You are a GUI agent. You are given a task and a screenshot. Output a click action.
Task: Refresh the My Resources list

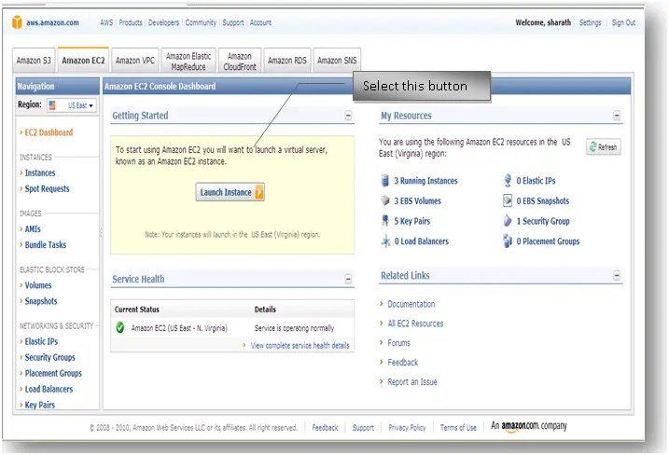click(x=604, y=147)
